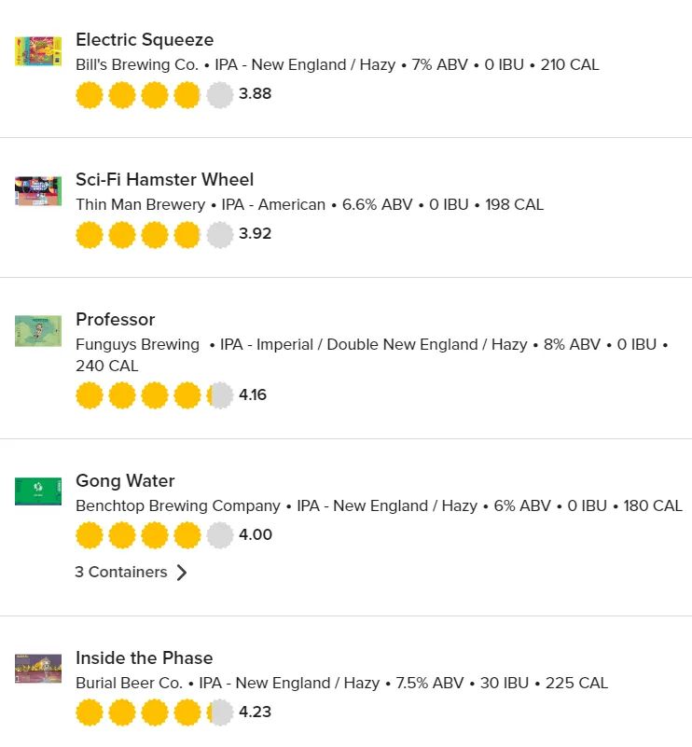This screenshot has width=692, height=747.
Task: Click the grey fifth star of Electric Squeeze
Action: pos(219,95)
